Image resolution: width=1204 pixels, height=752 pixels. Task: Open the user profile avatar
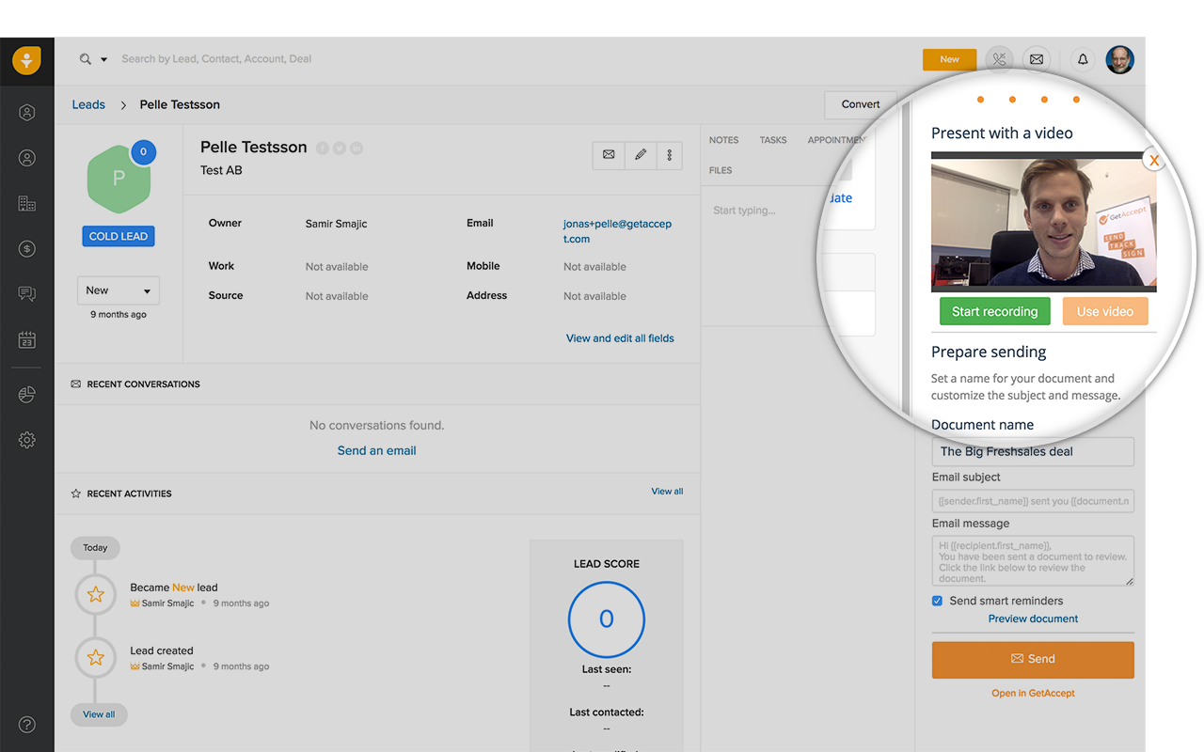pos(1119,59)
